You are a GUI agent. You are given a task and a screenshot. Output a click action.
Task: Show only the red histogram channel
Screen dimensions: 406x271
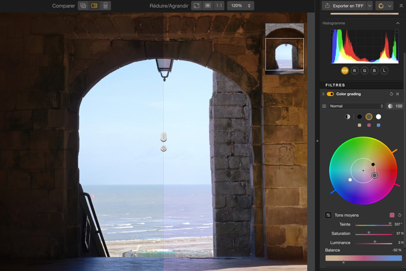click(x=354, y=70)
